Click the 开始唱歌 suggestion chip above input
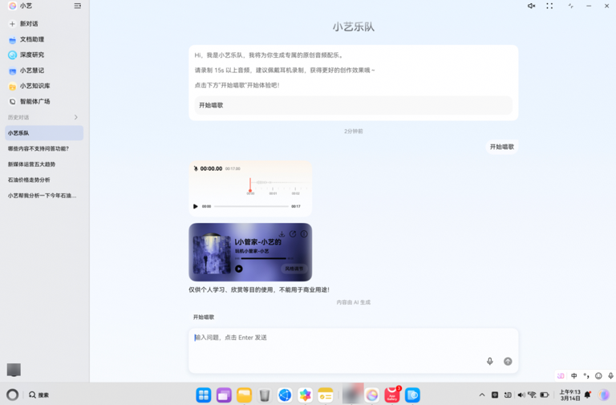 pos(204,317)
